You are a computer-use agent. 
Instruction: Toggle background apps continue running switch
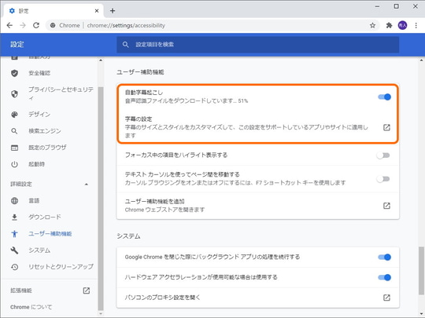click(384, 258)
